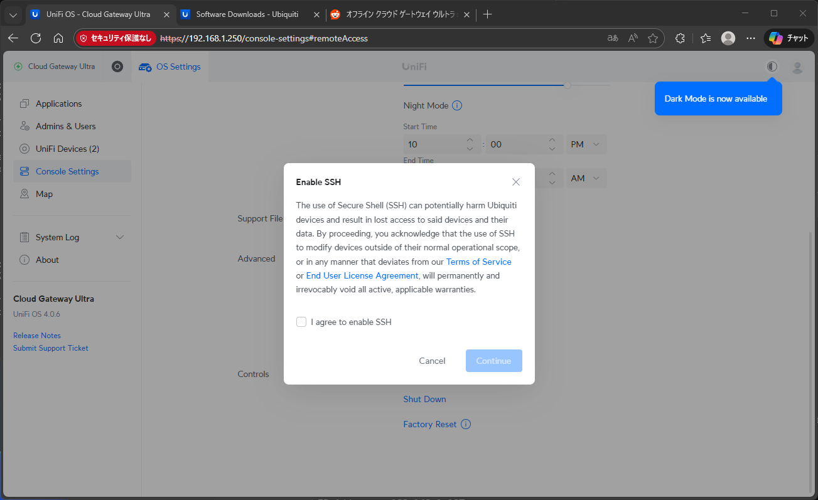Open the browser extensions puzzle icon
The height and width of the screenshot is (500, 818).
[x=680, y=38]
